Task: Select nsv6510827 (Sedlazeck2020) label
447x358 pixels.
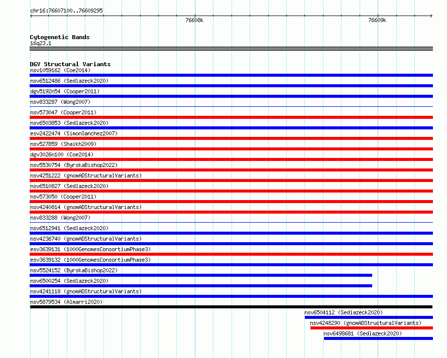Action: click(69, 186)
